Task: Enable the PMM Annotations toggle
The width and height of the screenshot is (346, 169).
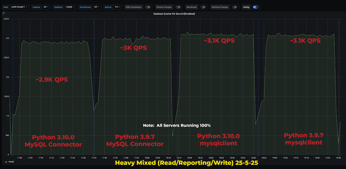Action: click(148, 7)
